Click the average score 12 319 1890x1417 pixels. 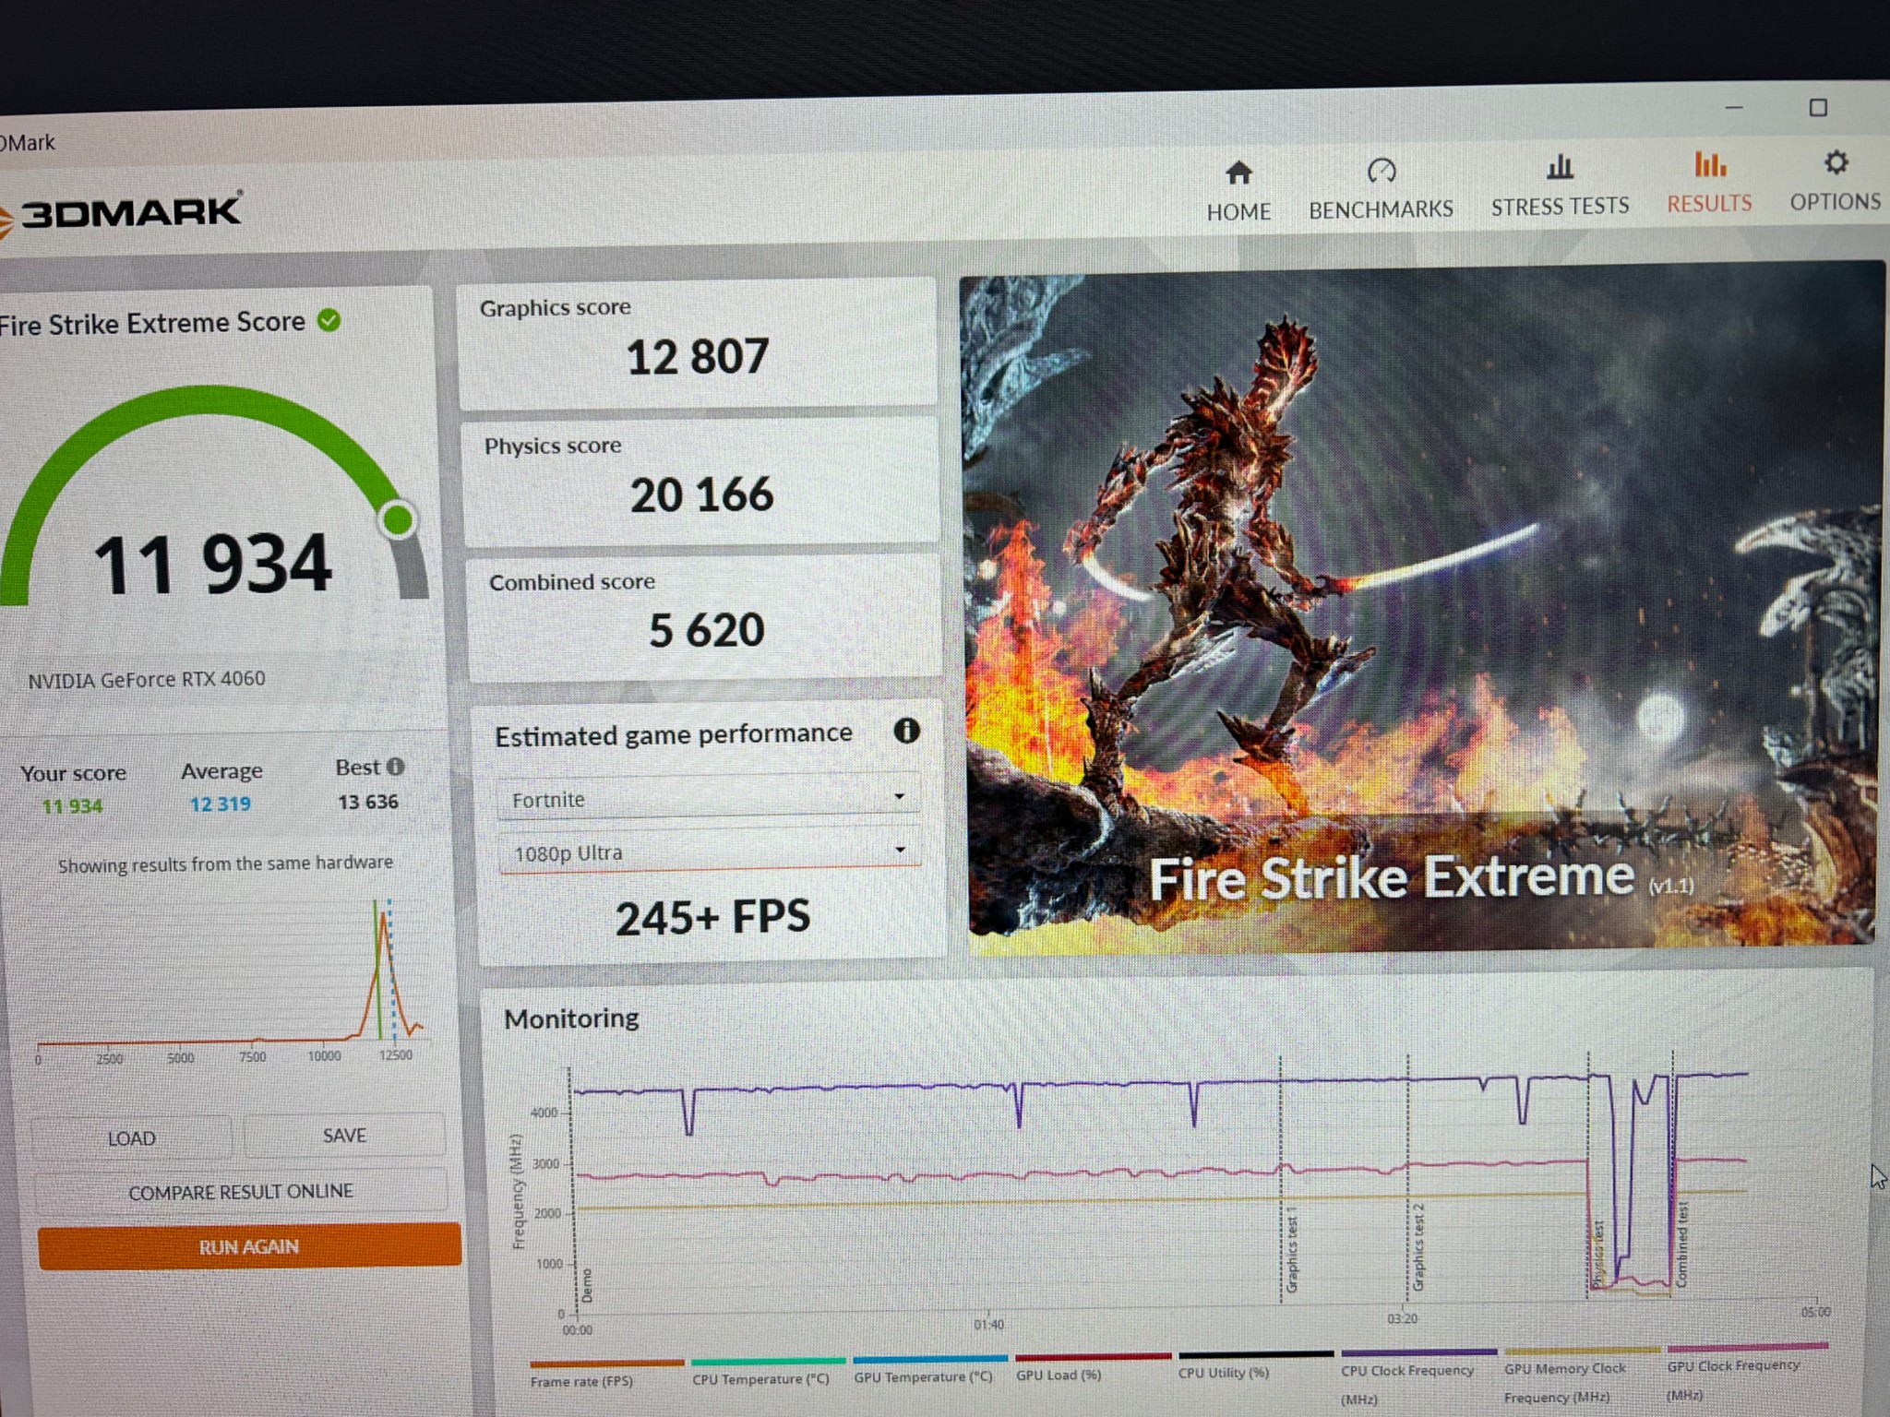coord(220,804)
